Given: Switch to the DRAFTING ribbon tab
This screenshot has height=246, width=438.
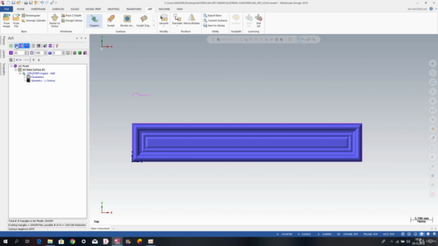Looking at the screenshot, I should click(114, 9).
